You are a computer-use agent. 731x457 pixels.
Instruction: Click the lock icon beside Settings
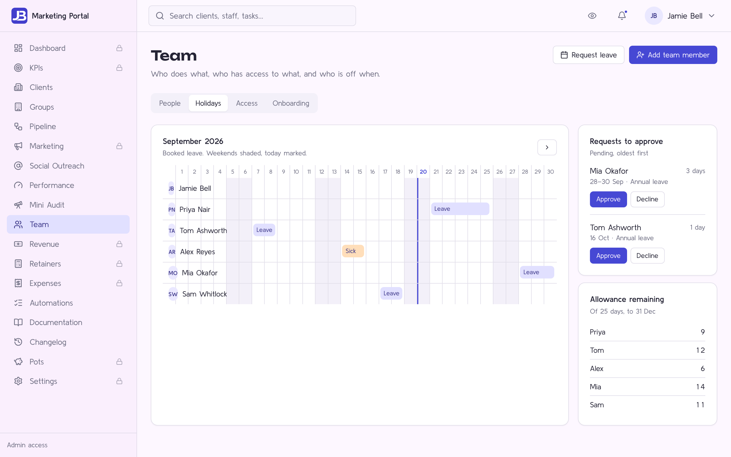pos(119,381)
